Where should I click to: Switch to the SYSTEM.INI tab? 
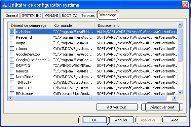[x=31, y=16]
